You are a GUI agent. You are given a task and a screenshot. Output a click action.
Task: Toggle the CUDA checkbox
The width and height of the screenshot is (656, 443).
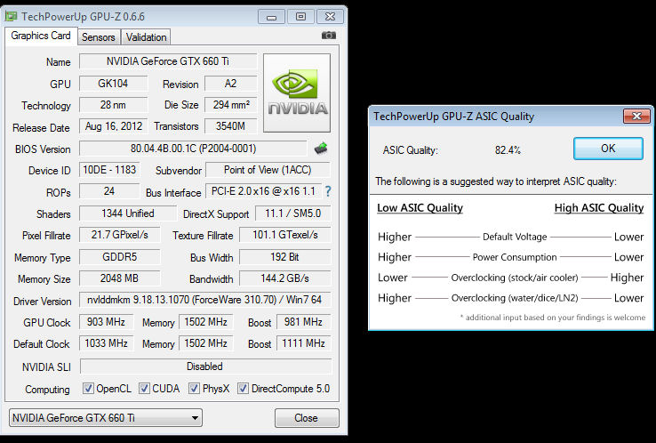coord(144,389)
